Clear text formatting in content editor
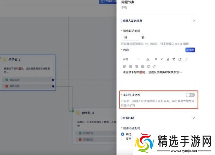The image size is (215, 155). click(x=174, y=59)
